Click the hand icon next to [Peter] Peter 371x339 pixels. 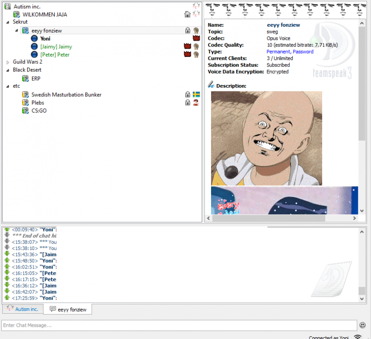196,54
